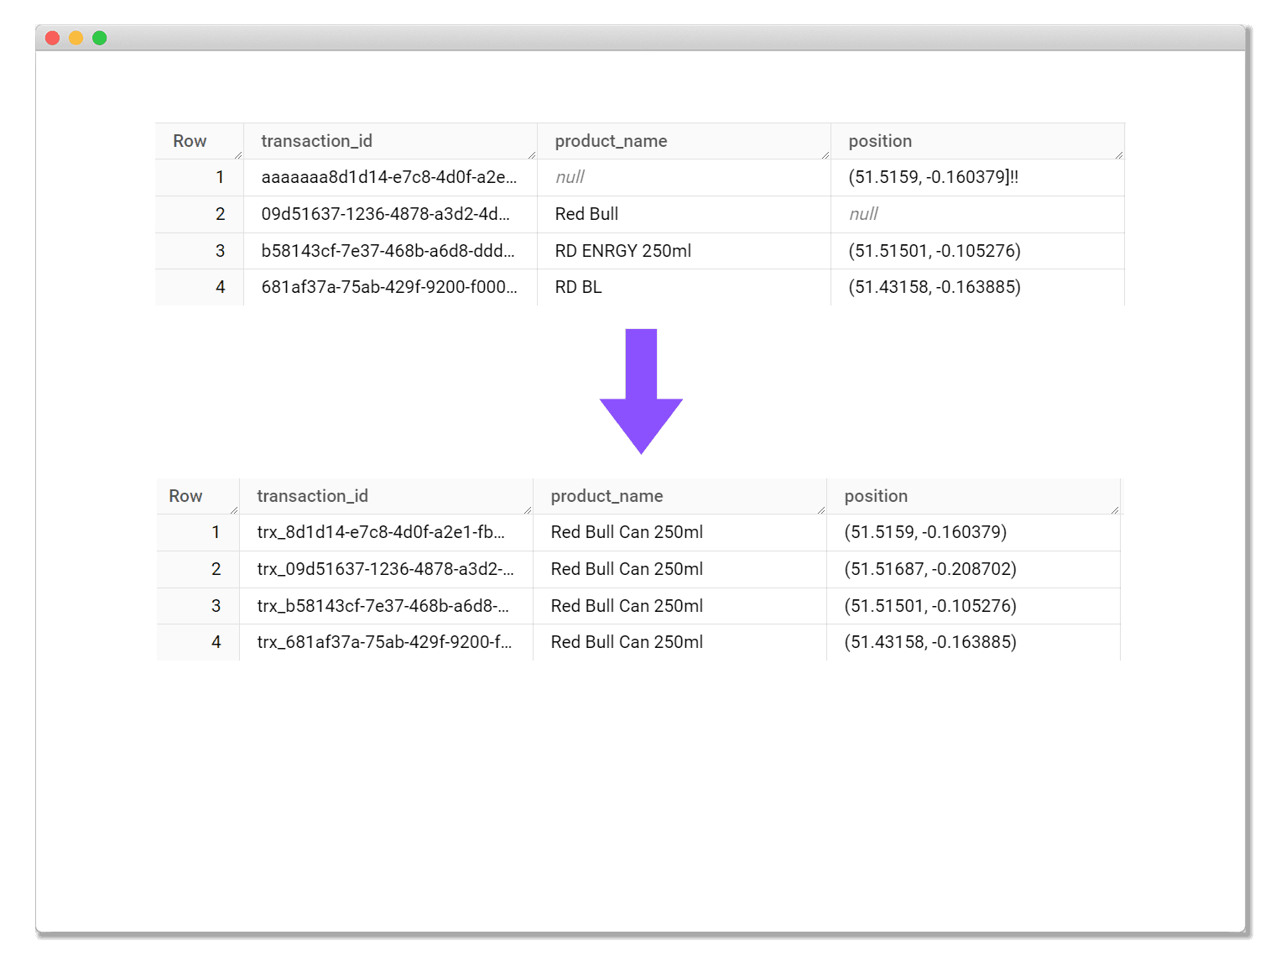Click 'Red Bull Can 250ml' in lower row 4

click(680, 642)
